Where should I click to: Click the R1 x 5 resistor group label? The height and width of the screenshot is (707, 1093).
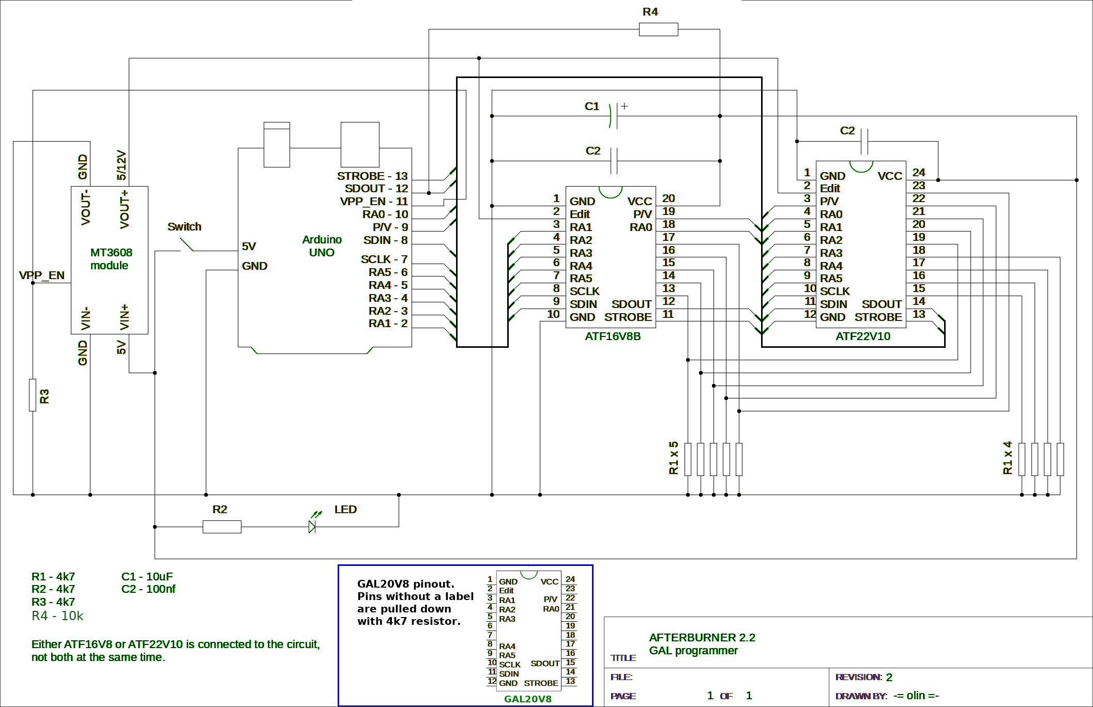(x=673, y=458)
